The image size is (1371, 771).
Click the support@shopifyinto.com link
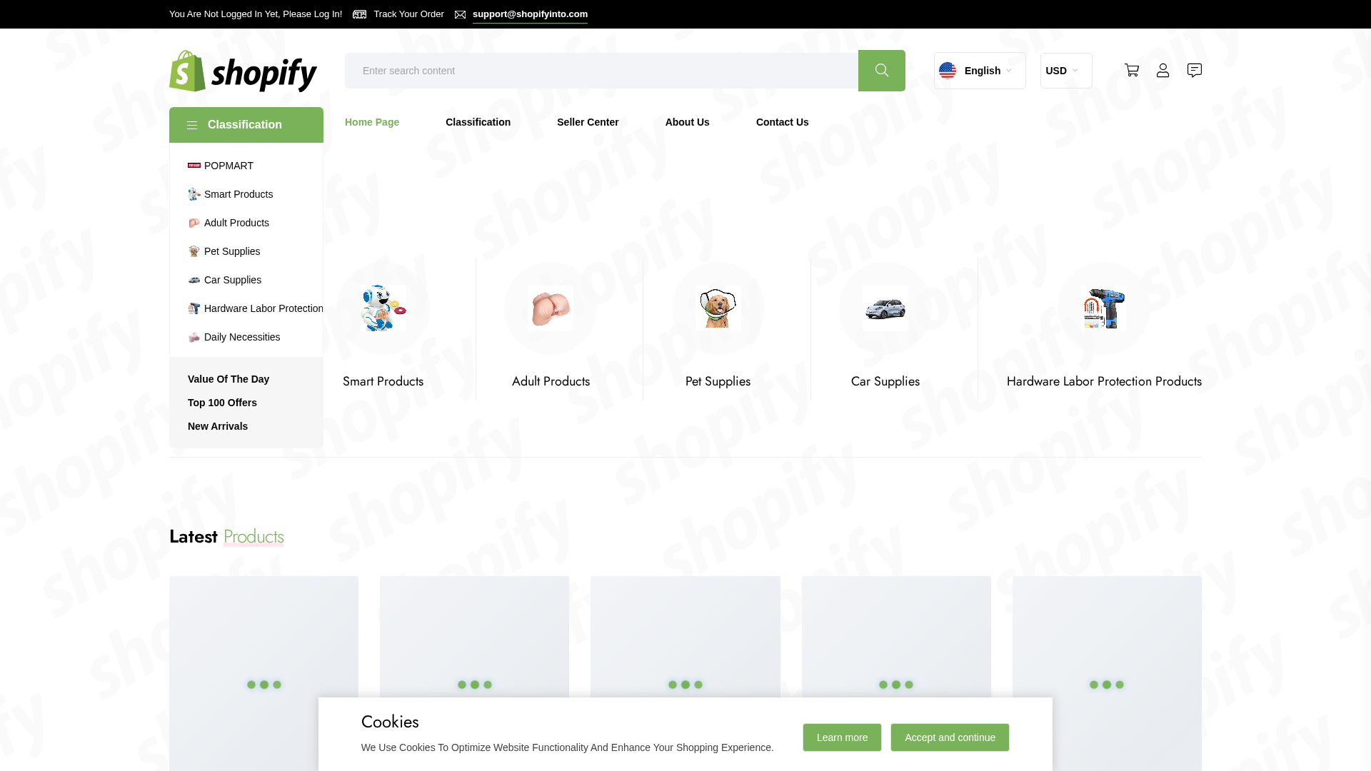pos(530,14)
